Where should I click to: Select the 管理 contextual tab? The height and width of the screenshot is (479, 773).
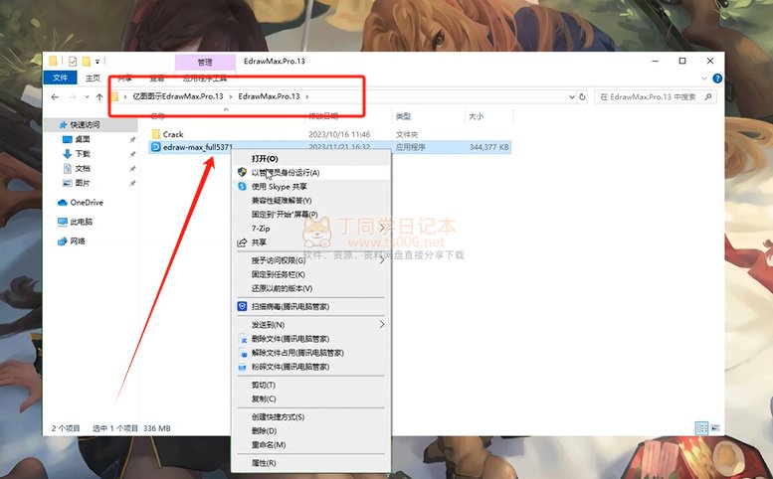coord(205,62)
